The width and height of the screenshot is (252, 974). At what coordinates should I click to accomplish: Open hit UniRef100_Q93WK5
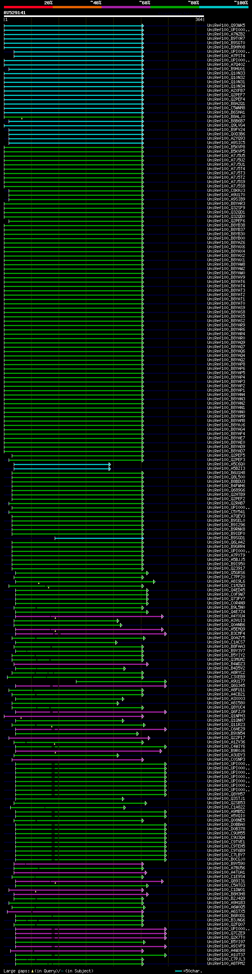coord(226,25)
